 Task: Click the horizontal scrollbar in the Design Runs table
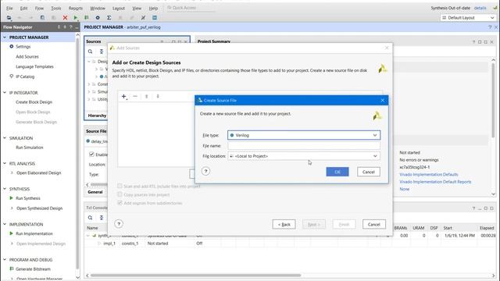click(195, 276)
